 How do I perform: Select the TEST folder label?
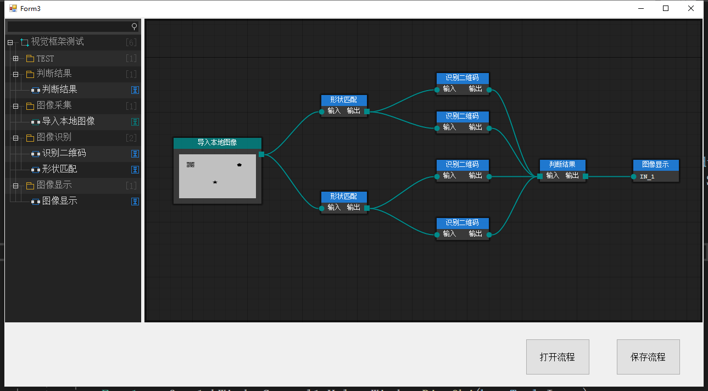tap(46, 58)
